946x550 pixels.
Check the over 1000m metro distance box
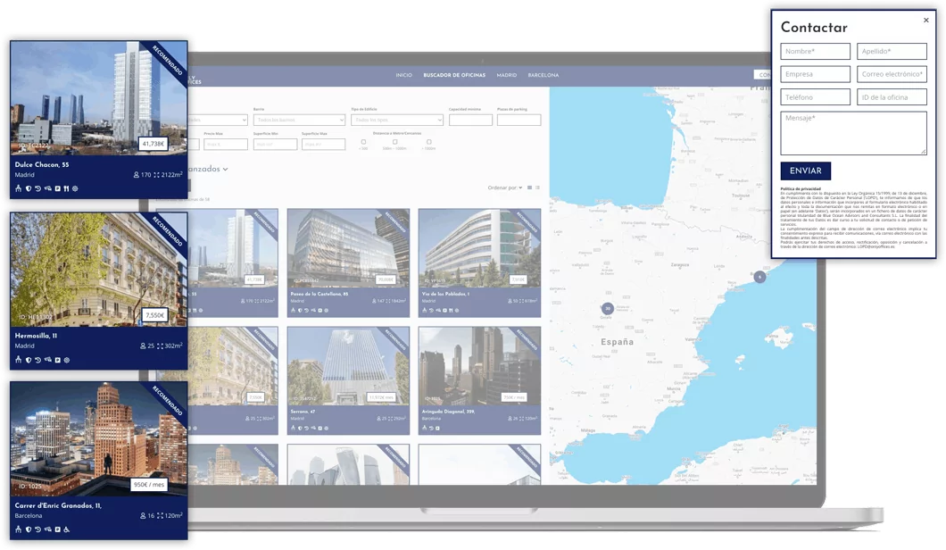(428, 142)
